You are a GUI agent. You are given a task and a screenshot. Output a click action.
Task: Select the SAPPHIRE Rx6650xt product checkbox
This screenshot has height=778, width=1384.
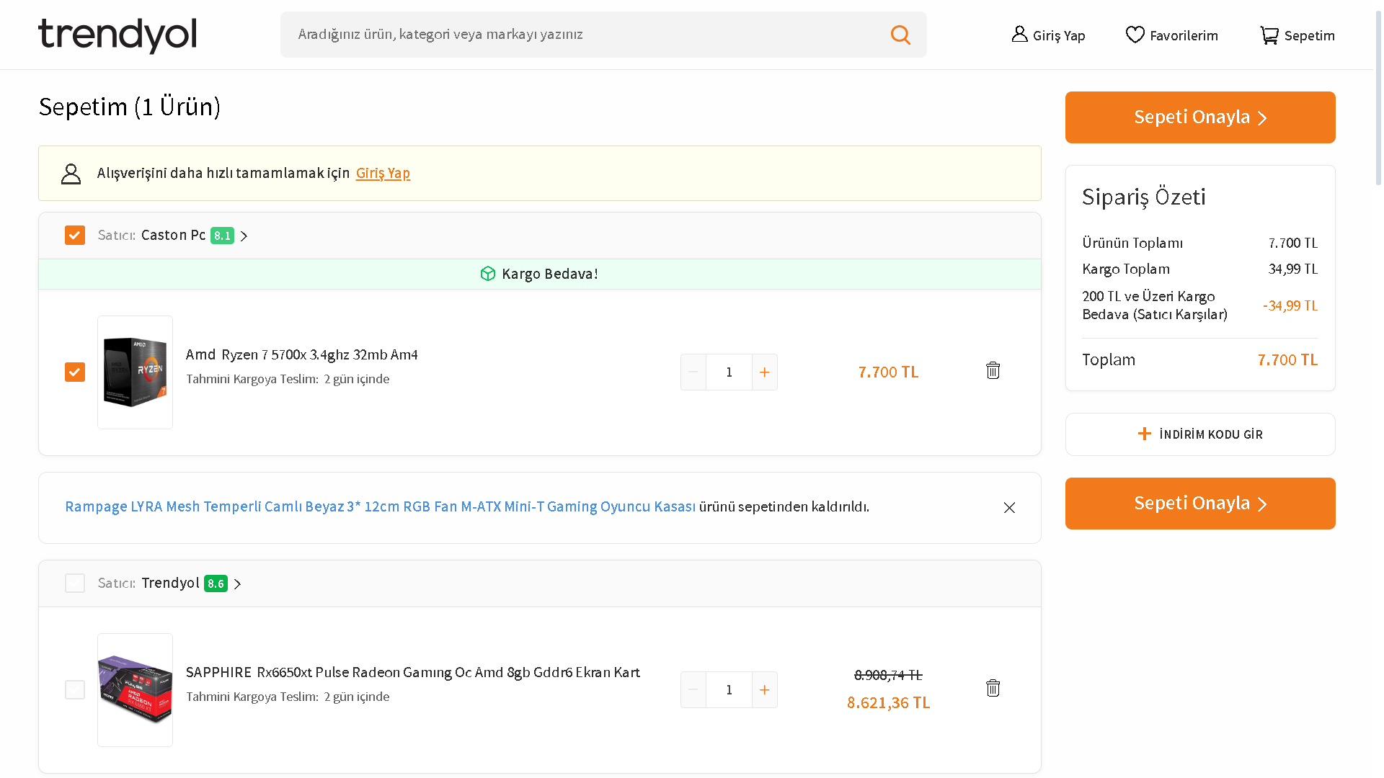pyautogui.click(x=75, y=690)
